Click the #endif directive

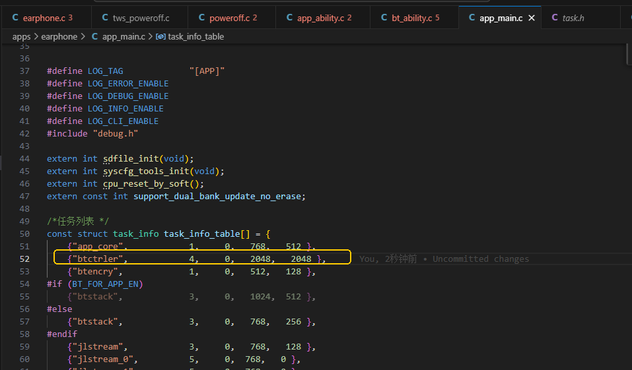point(62,334)
